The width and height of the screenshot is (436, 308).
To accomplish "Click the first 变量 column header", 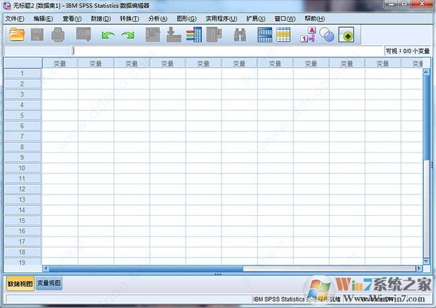I will (59, 63).
